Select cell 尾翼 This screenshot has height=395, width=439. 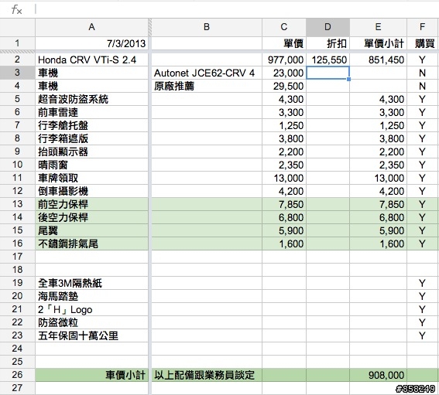[x=91, y=230]
